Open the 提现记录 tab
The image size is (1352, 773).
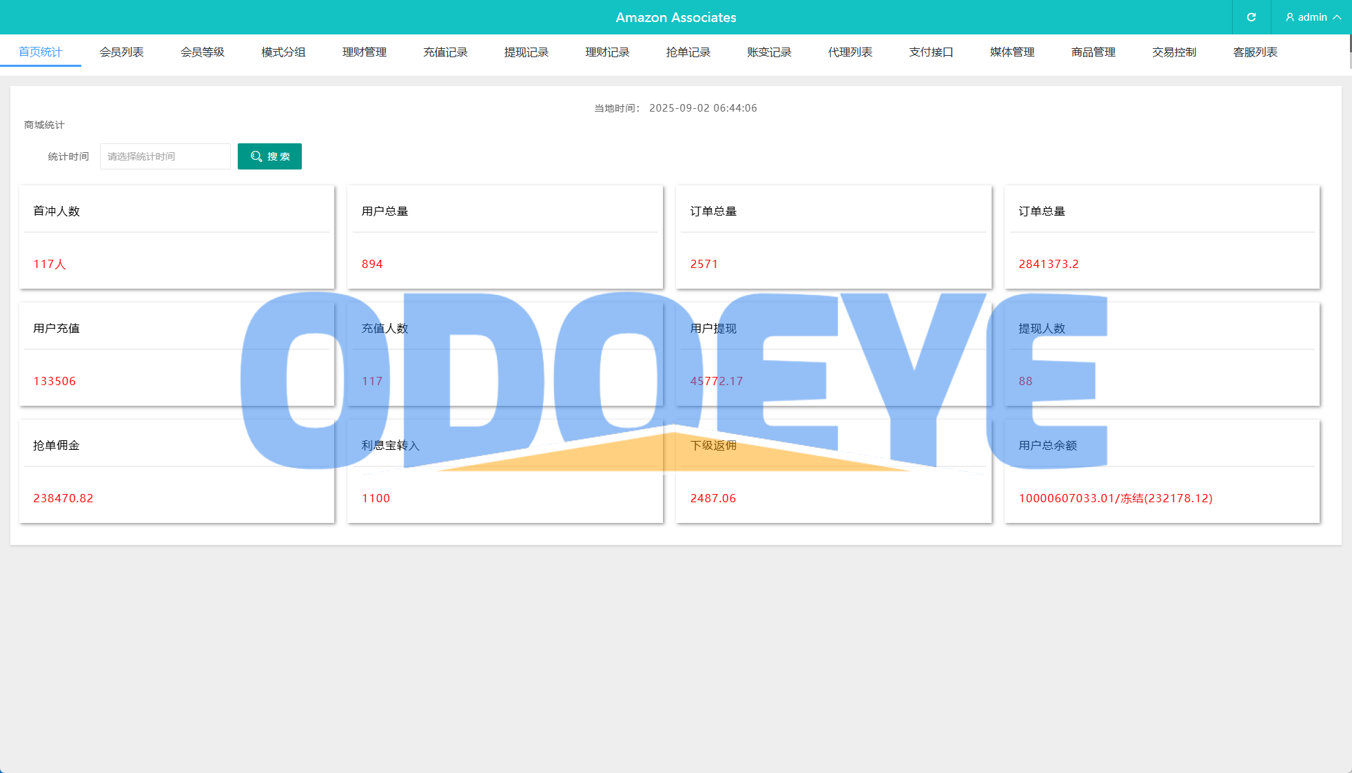pyautogui.click(x=526, y=52)
